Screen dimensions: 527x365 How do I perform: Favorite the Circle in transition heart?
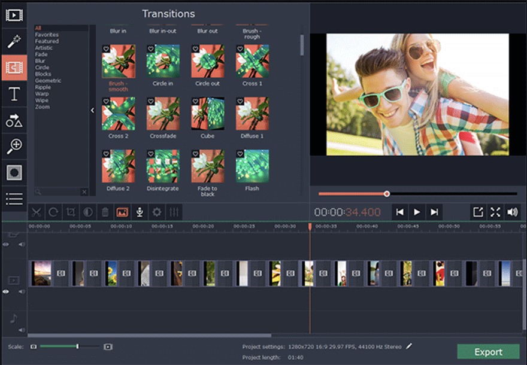pos(150,48)
